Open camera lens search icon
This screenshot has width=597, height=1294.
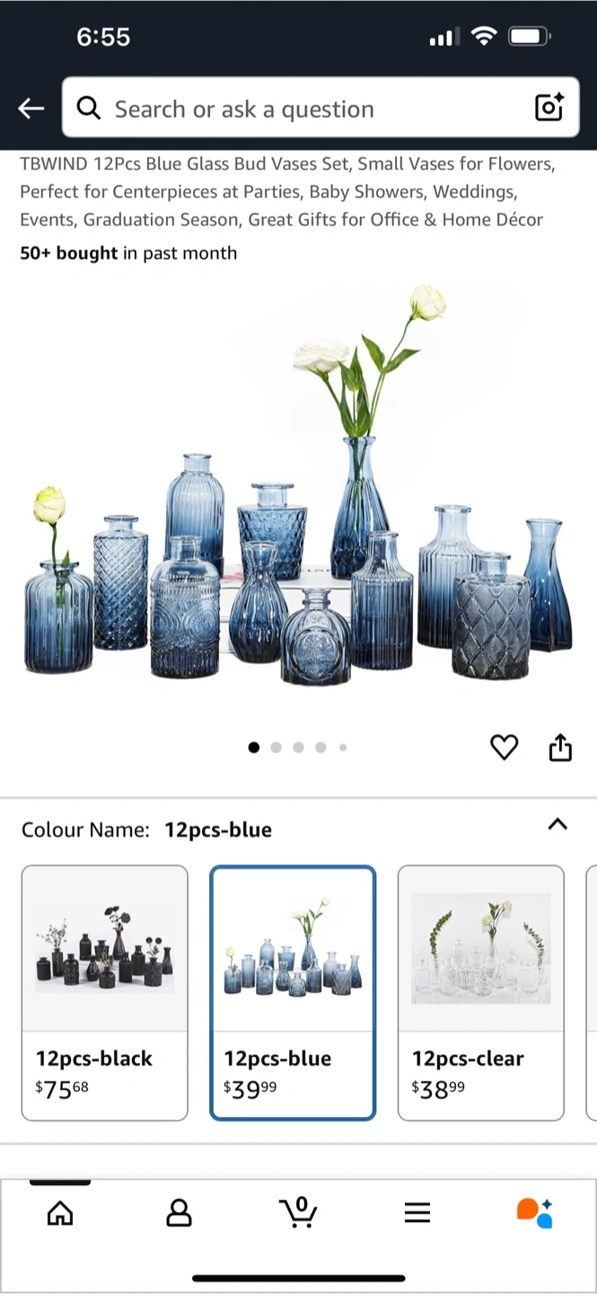point(549,107)
